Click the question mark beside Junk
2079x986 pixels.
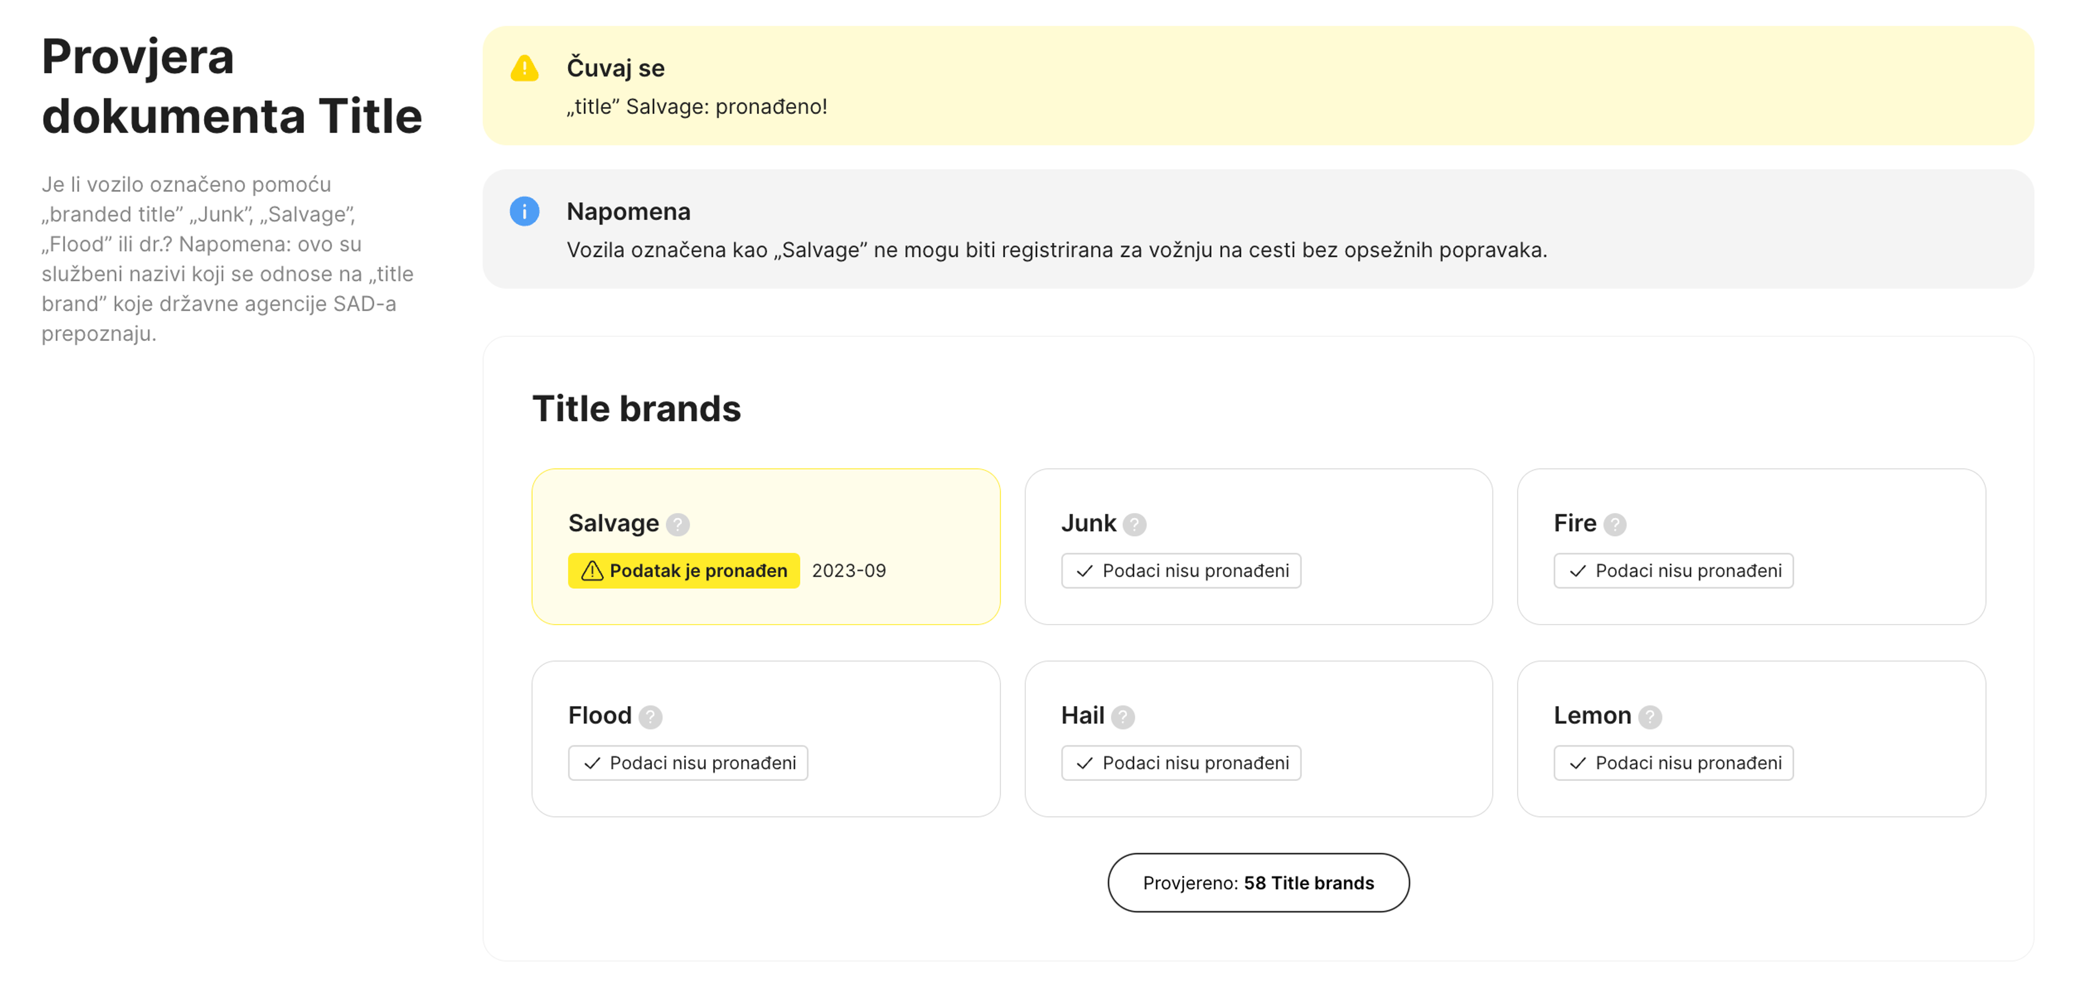pyautogui.click(x=1134, y=524)
